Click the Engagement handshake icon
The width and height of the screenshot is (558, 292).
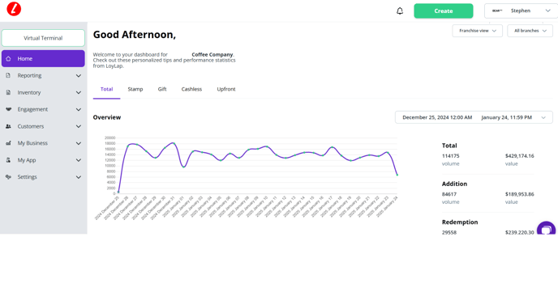(9, 109)
